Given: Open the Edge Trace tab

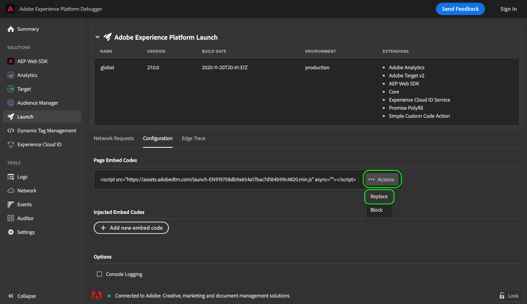Looking at the screenshot, I should (193, 138).
